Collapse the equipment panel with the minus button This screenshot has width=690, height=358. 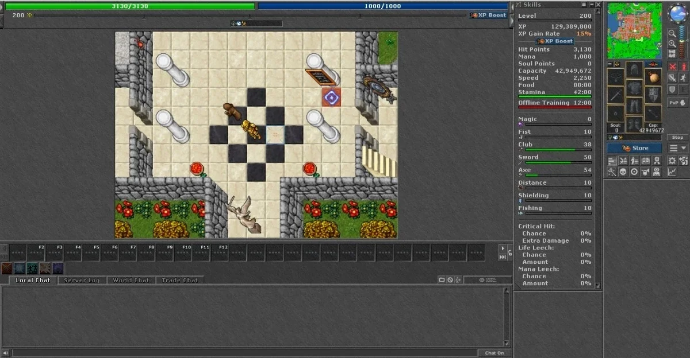(x=610, y=64)
